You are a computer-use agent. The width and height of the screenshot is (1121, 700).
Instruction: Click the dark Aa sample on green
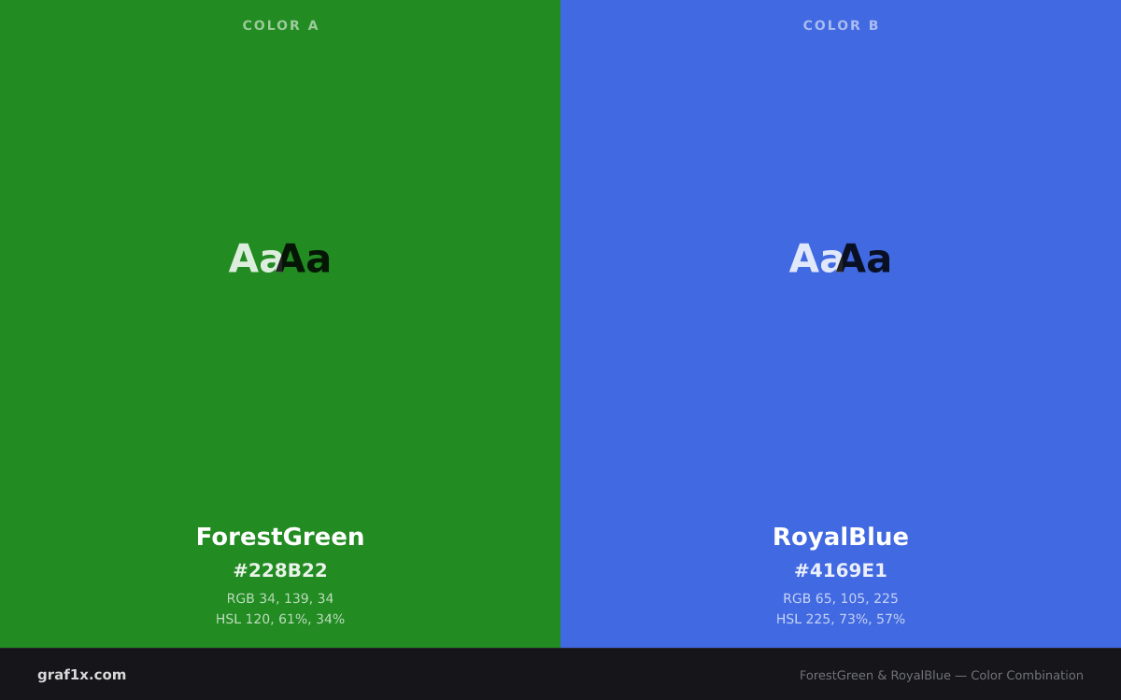click(305, 259)
